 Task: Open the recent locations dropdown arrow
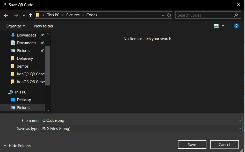tap(24, 15)
